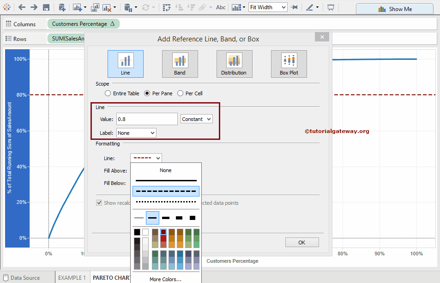
Task: Pick the Distribution reference type icon
Action: (x=234, y=64)
